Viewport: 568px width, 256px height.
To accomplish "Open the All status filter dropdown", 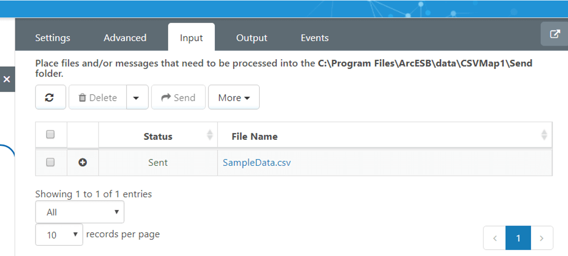I will click(80, 212).
